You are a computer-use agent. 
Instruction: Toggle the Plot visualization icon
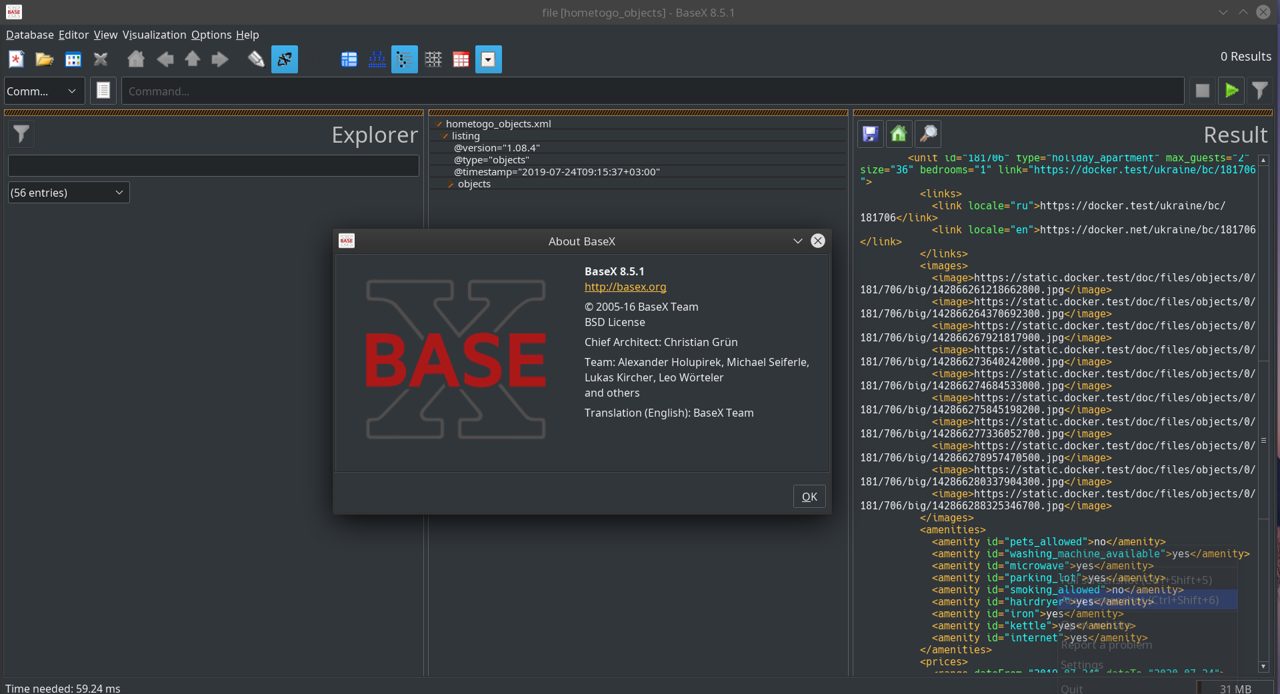click(433, 59)
